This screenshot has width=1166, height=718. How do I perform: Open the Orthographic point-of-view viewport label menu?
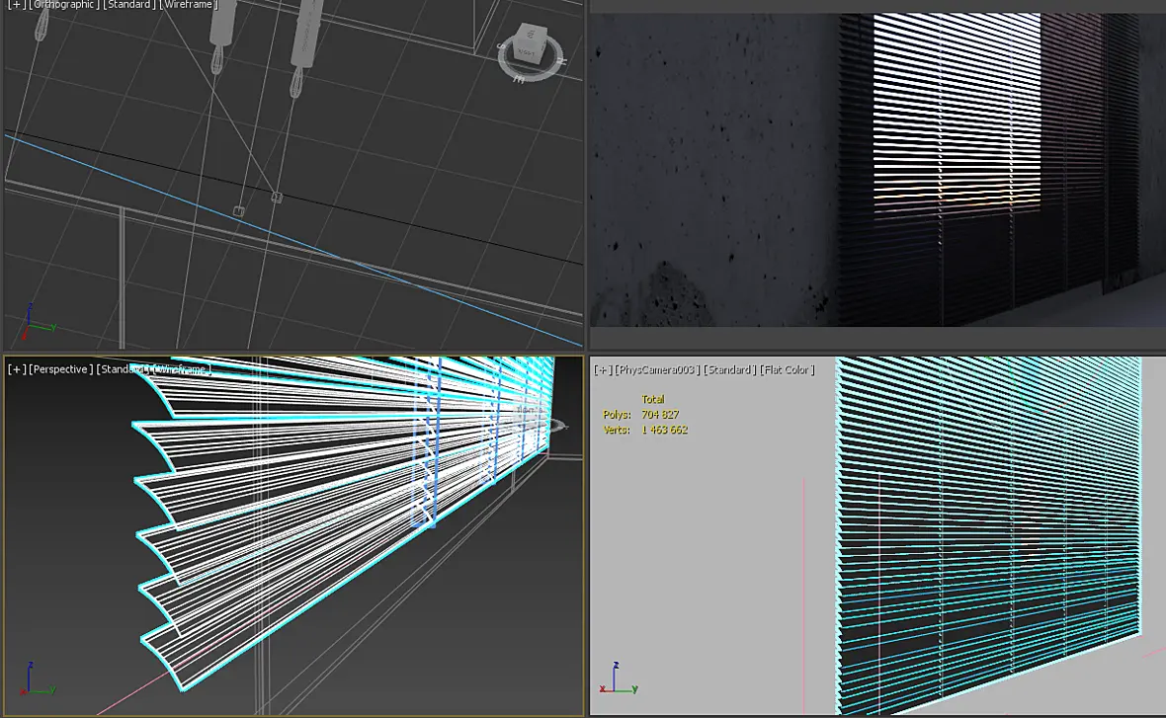(x=64, y=5)
